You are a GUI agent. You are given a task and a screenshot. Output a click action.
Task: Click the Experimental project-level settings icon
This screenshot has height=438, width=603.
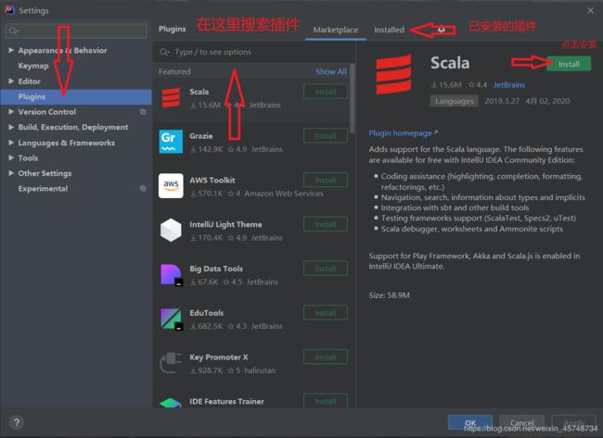(143, 189)
